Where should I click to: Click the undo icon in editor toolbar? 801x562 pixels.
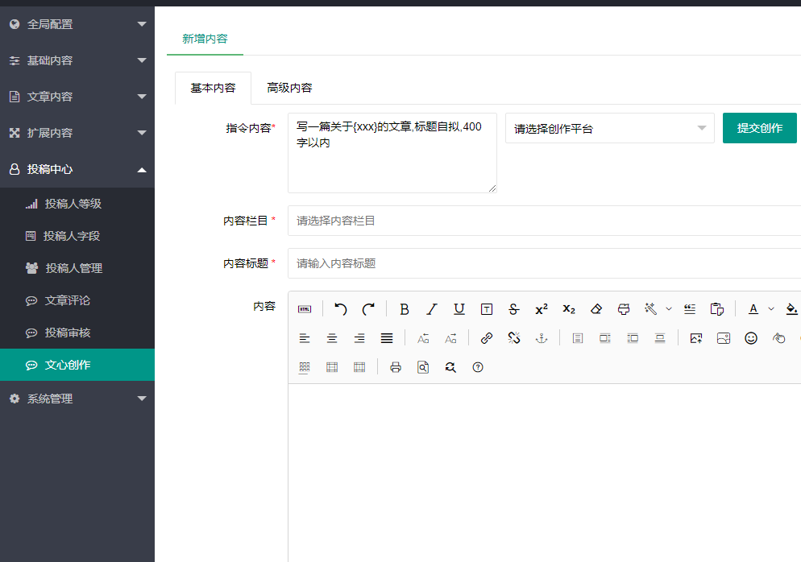tap(341, 309)
